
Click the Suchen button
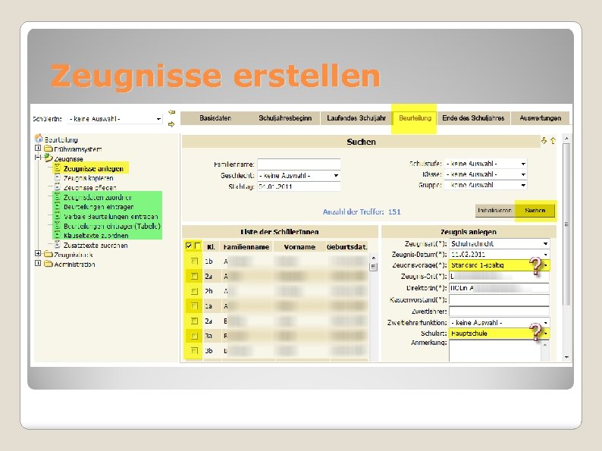tap(535, 211)
